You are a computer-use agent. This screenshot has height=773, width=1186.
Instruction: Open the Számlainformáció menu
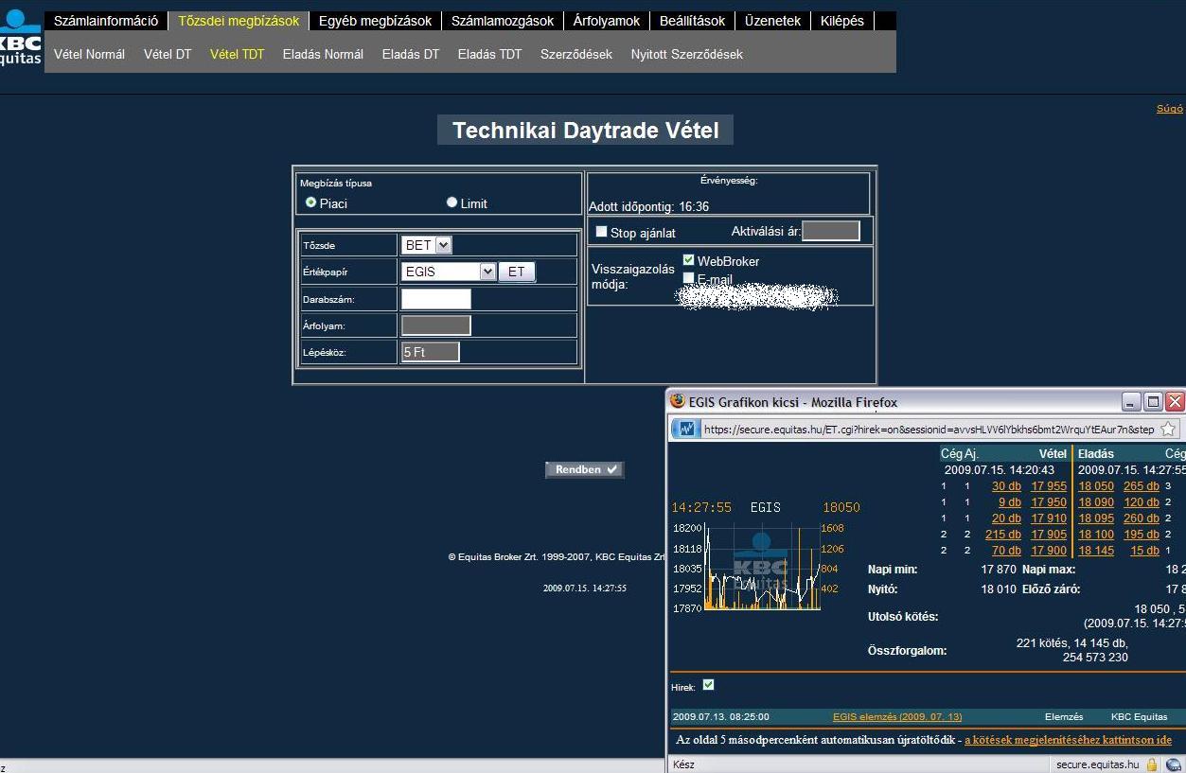[106, 21]
